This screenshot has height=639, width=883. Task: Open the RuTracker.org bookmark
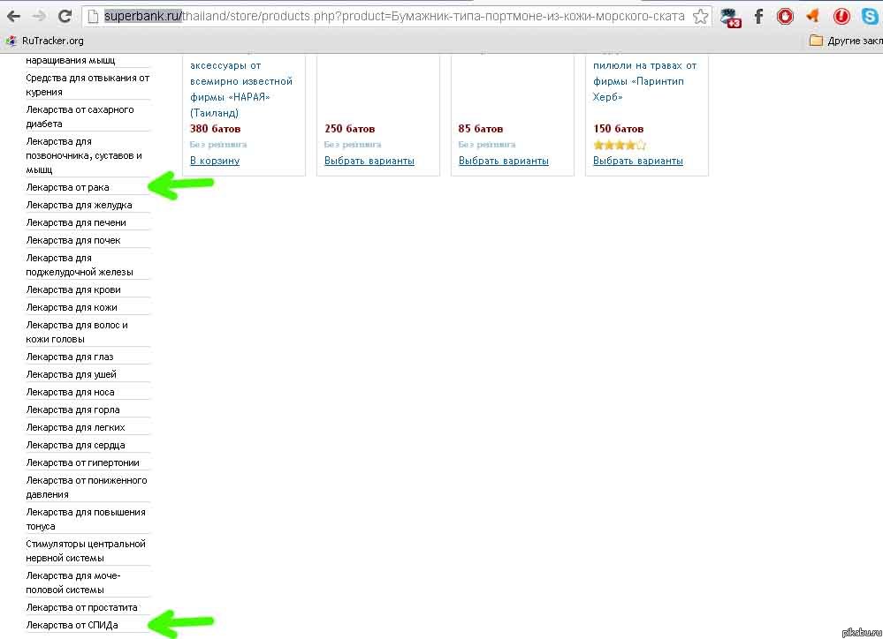click(45, 41)
